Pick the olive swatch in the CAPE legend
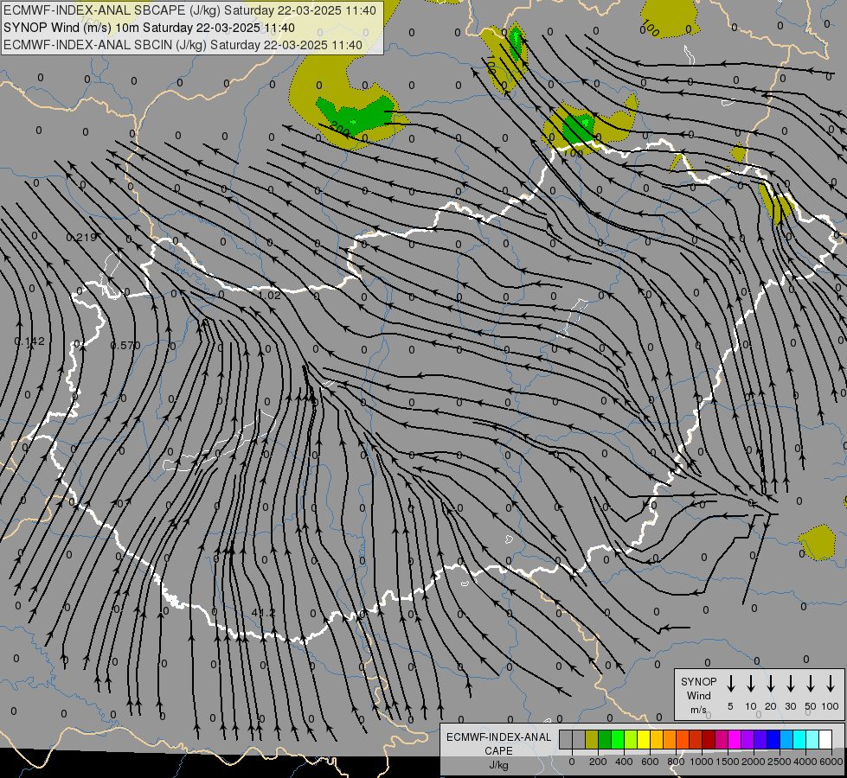The image size is (847, 778). tap(592, 739)
